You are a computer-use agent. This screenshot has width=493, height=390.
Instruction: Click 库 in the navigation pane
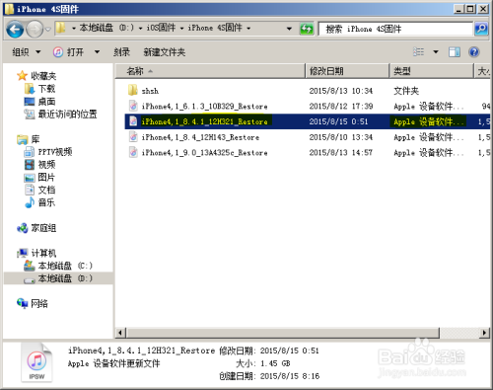pyautogui.click(x=35, y=139)
